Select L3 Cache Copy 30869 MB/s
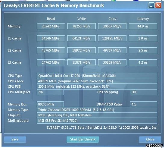This screenshot has height=148, width=165. [x=112, y=62]
